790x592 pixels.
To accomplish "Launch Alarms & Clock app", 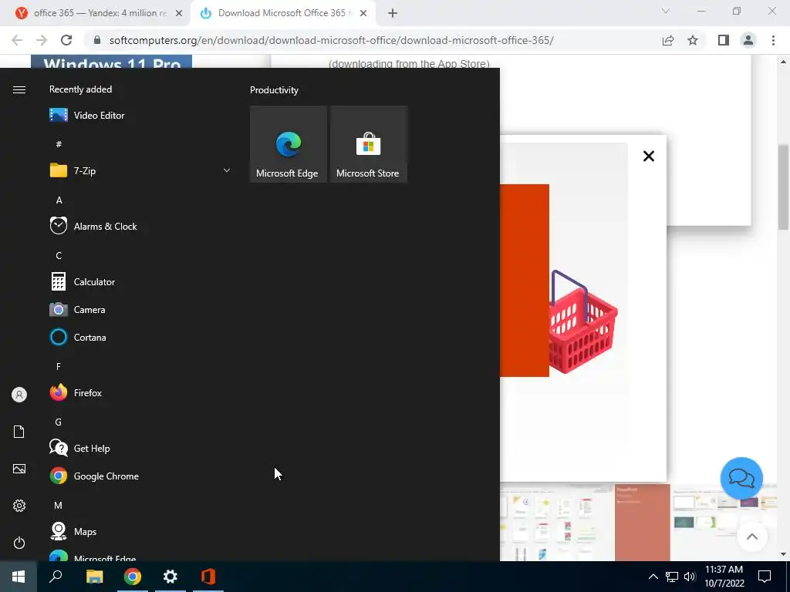I will pos(140,226).
